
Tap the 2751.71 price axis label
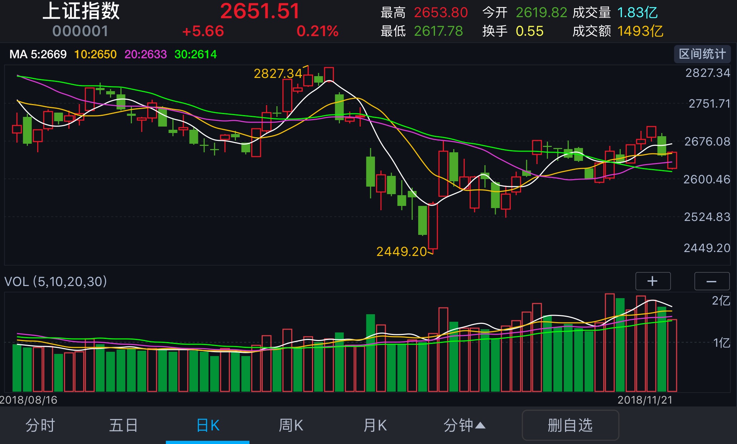tap(709, 104)
